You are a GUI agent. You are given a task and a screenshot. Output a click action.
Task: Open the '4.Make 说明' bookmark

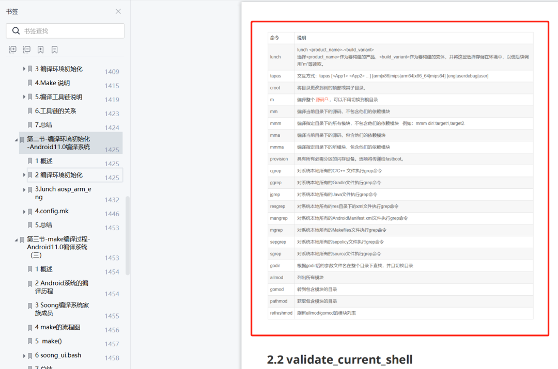click(x=52, y=83)
